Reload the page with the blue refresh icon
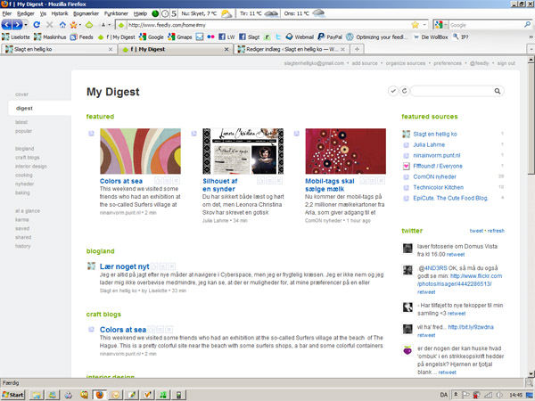The image size is (535, 401). tap(37, 25)
